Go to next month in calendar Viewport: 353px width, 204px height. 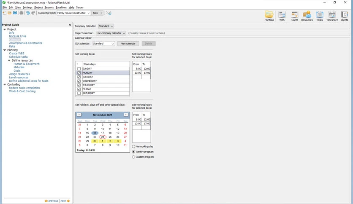pyautogui.click(x=126, y=115)
